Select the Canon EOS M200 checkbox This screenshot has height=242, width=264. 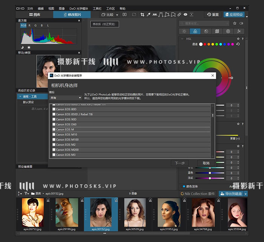coord(54,150)
